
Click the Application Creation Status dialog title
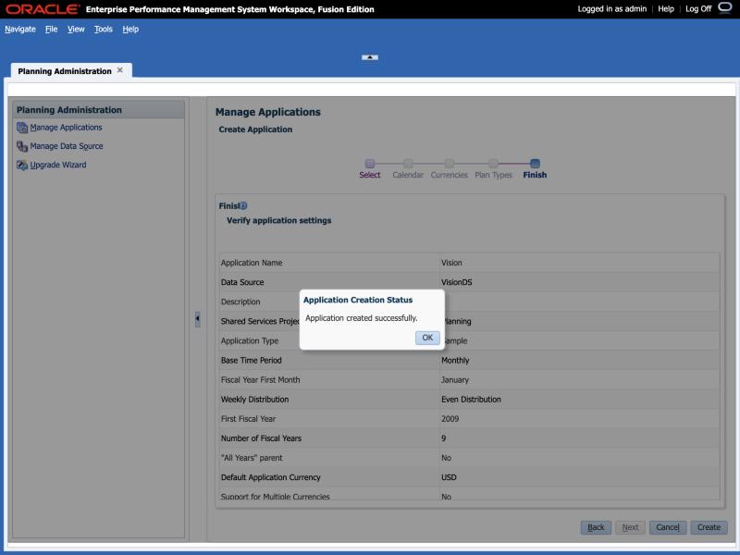point(358,300)
